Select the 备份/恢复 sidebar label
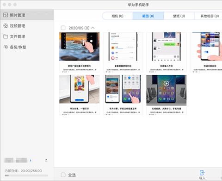Viewport: 222px width, 181px height. coord(18,47)
